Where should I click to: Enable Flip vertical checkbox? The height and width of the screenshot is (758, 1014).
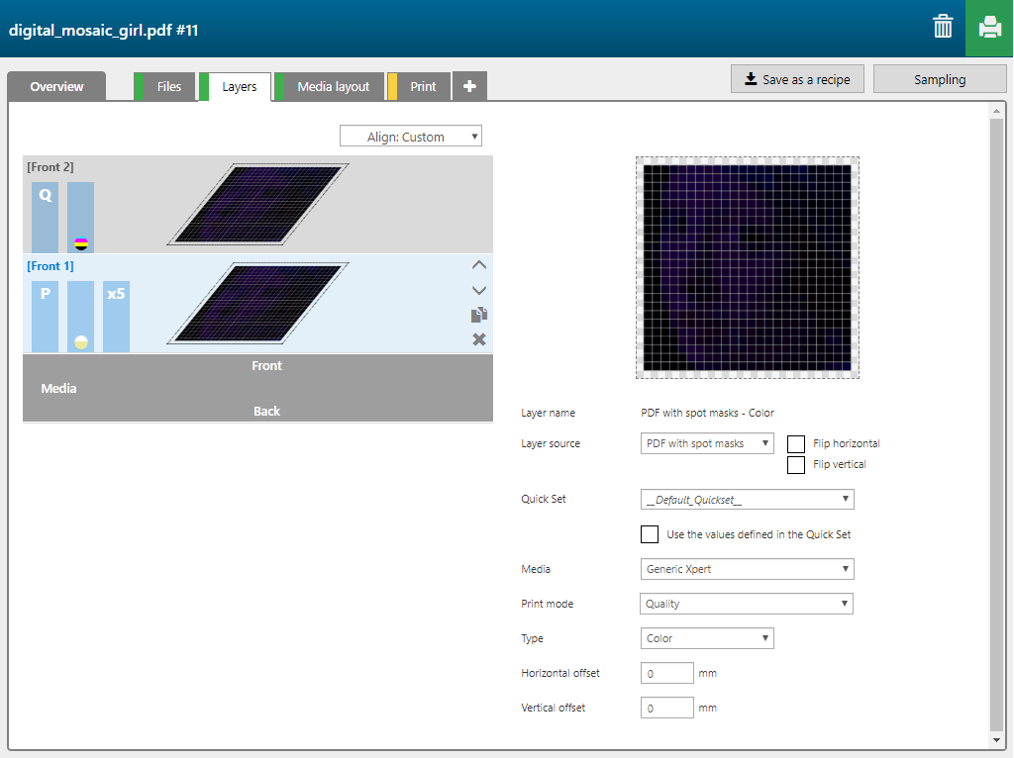click(x=796, y=465)
